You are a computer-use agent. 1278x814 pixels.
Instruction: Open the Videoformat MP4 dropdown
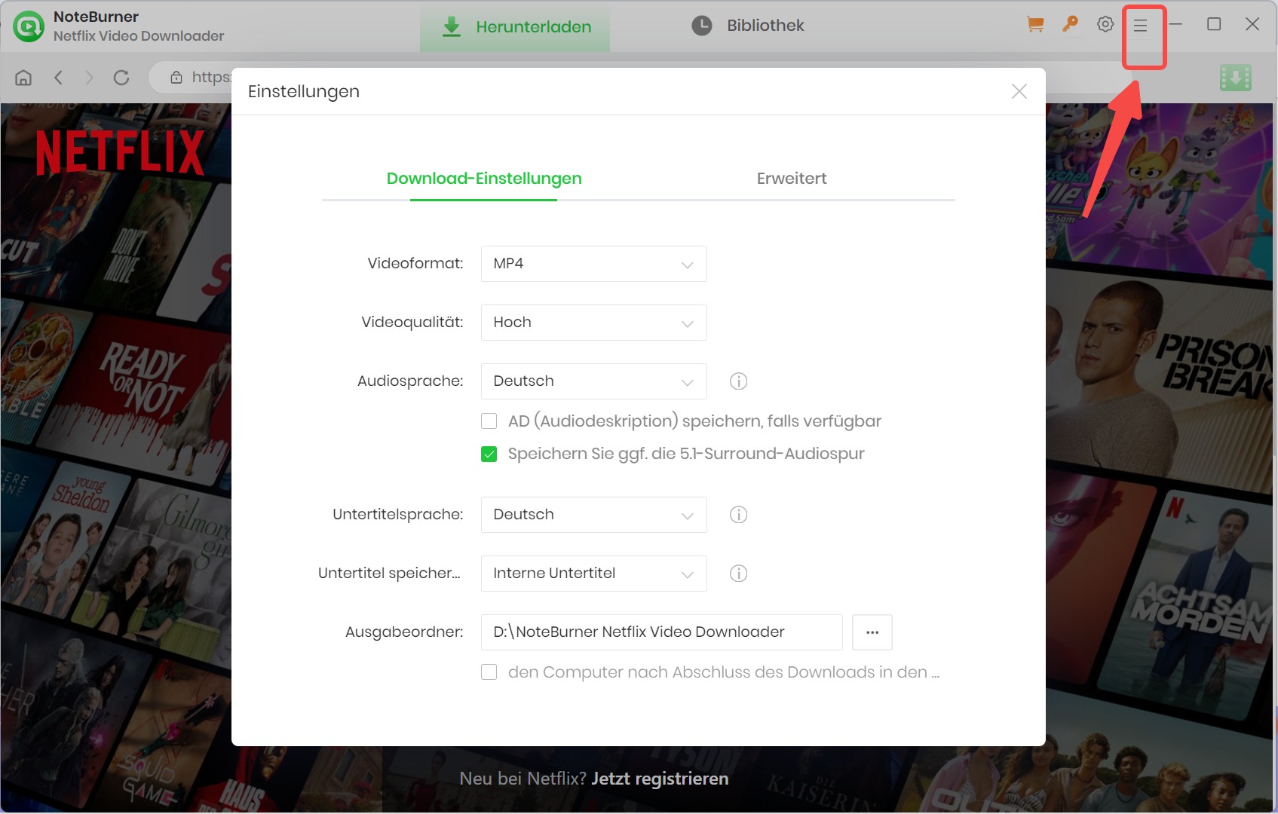[594, 264]
